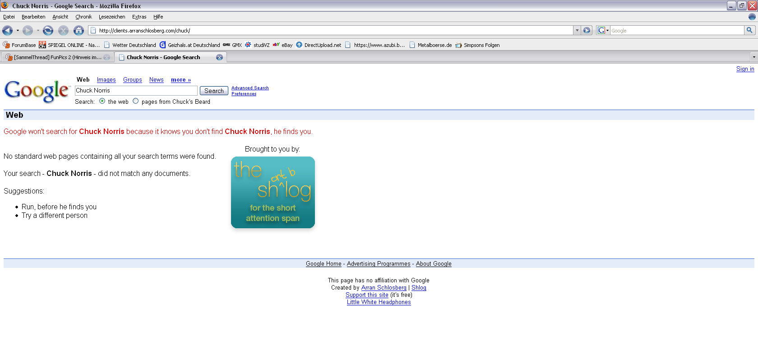Image resolution: width=758 pixels, height=355 pixels.
Task: Go to the Home page icon
Action: coord(79,30)
